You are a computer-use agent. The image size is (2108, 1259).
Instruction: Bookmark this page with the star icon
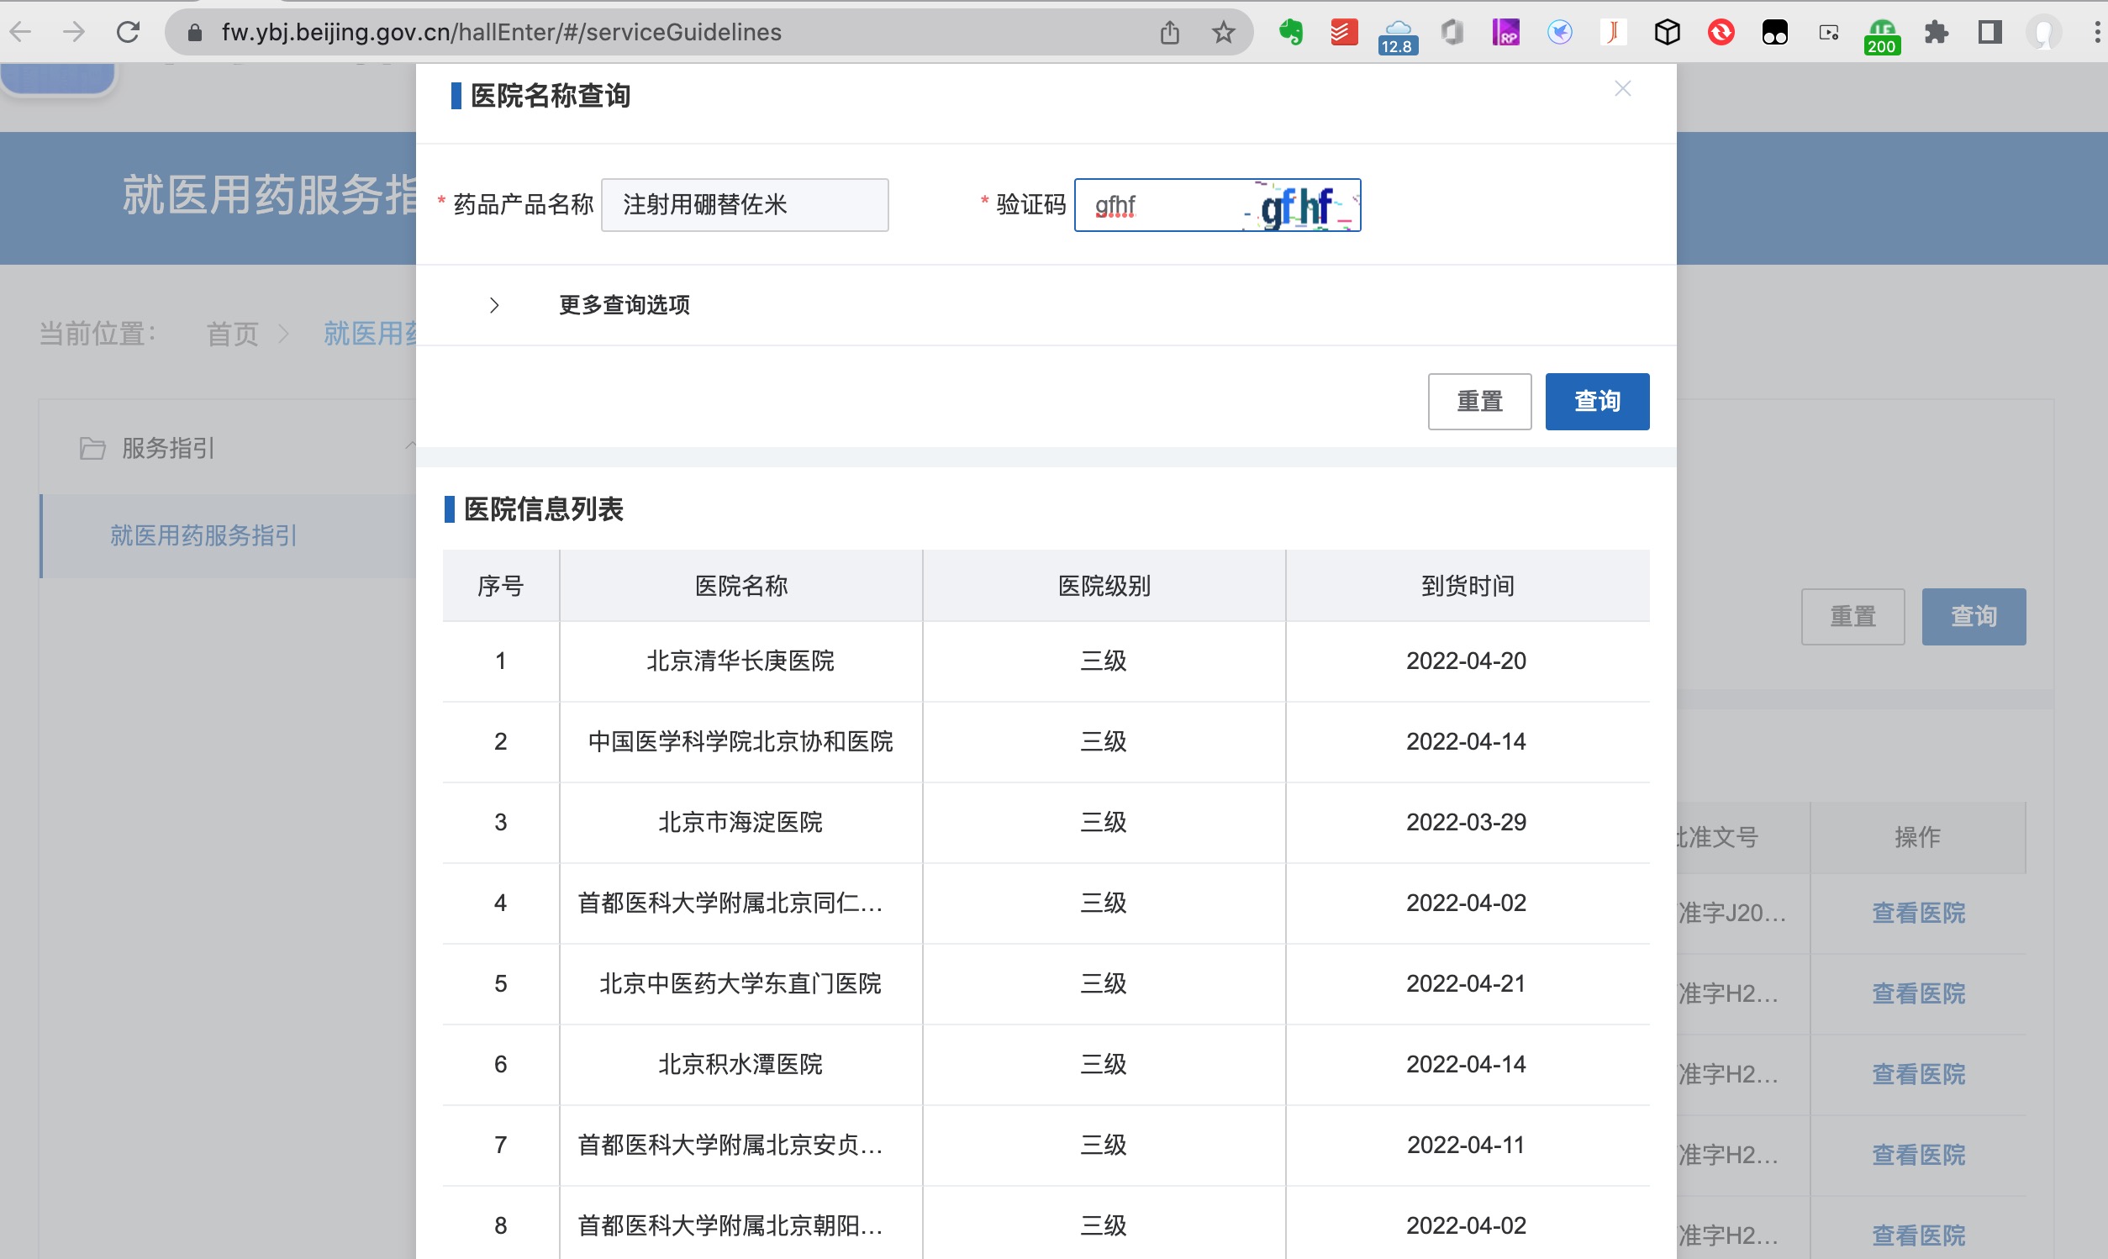(1222, 32)
